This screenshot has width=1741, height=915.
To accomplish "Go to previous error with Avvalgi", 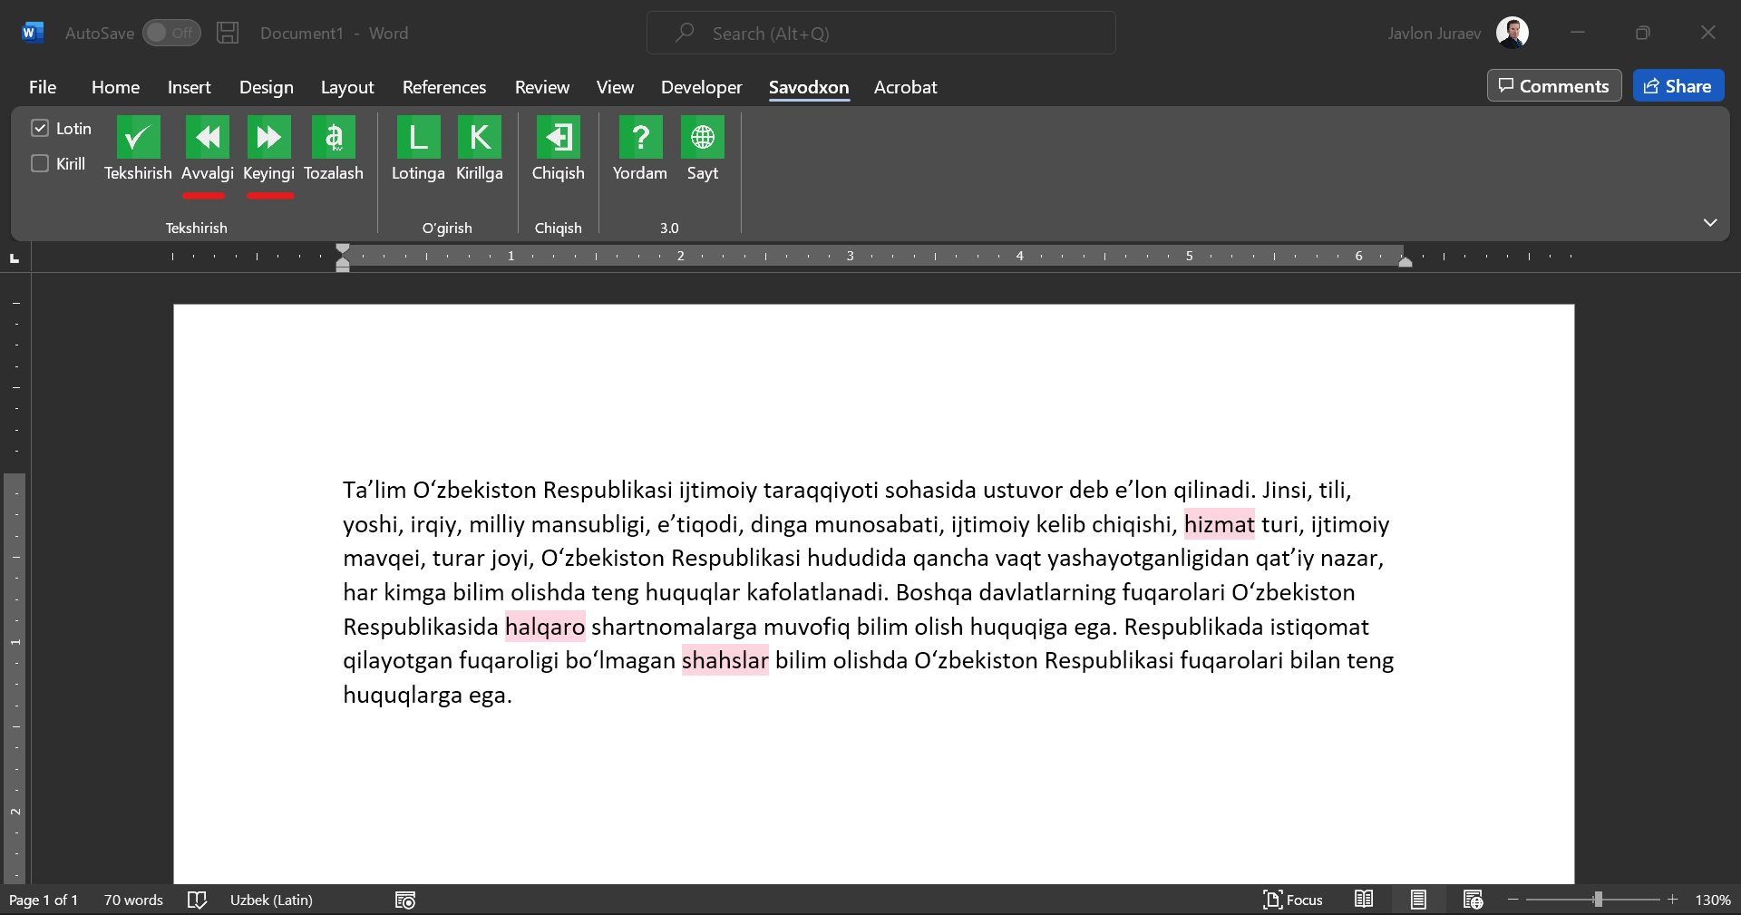I will (x=207, y=138).
